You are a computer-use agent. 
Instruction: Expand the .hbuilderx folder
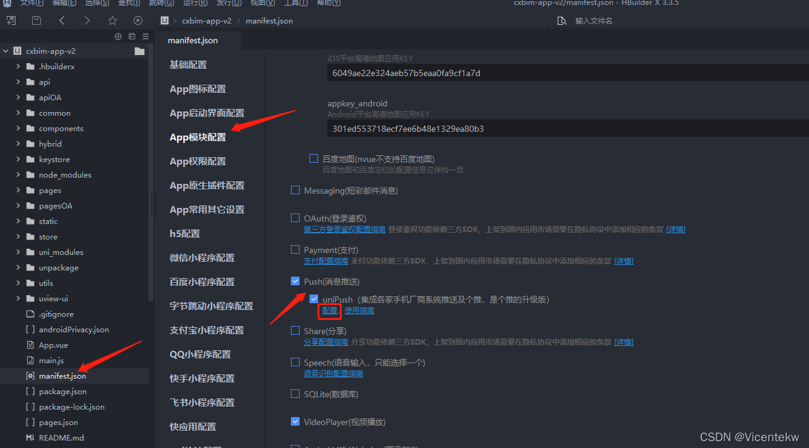[x=18, y=66]
